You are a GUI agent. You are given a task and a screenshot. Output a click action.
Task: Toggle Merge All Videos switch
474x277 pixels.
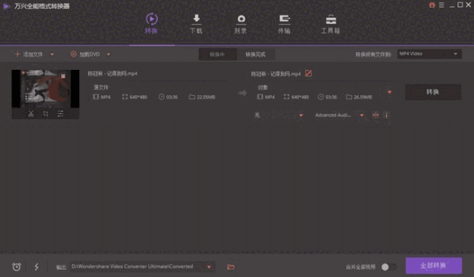[389, 267]
